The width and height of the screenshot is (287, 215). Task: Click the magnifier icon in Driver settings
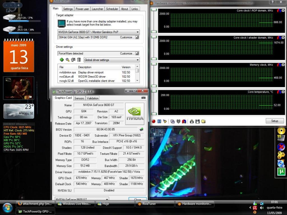(x=68, y=60)
